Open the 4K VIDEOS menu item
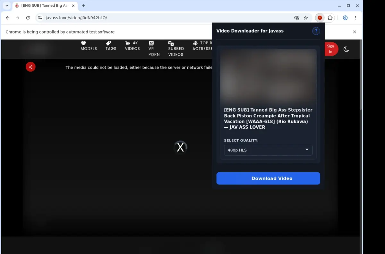The width and height of the screenshot is (385, 254). coord(133,46)
